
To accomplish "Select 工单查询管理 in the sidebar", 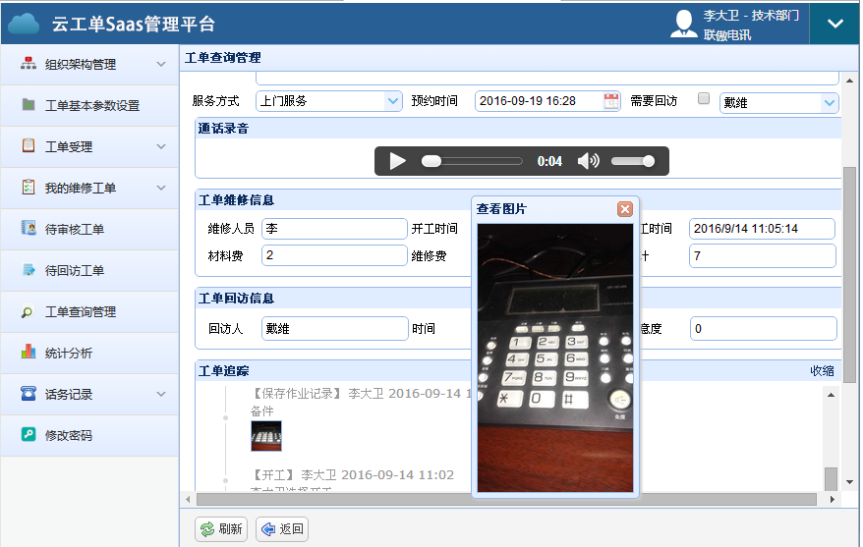I will click(81, 311).
